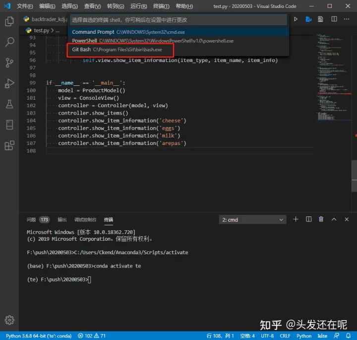Switch to the 问题 problems tab

coord(31,219)
